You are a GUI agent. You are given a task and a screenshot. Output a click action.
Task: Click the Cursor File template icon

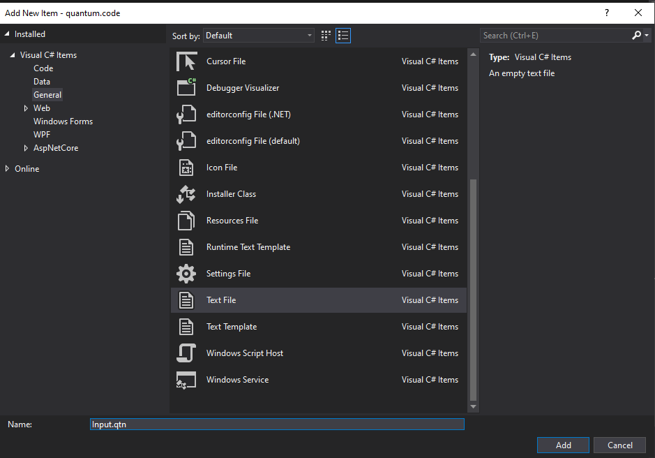click(x=186, y=61)
